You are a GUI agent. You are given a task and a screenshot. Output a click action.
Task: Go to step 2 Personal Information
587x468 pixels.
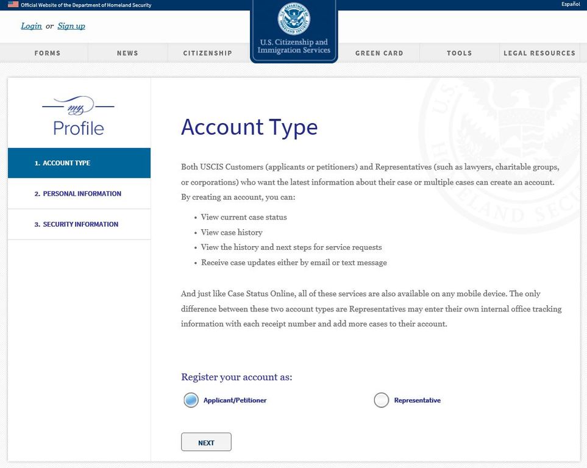79,194
